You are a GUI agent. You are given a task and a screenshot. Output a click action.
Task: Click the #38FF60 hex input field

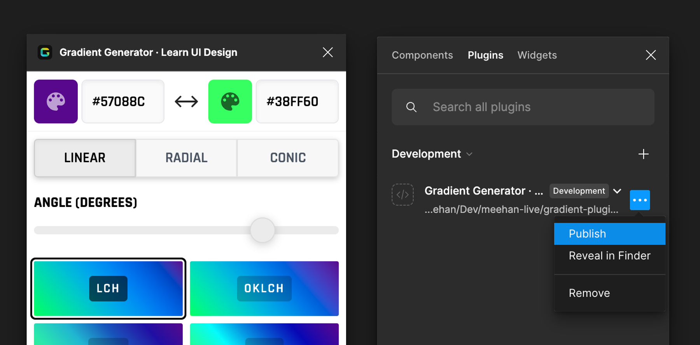tap(297, 102)
